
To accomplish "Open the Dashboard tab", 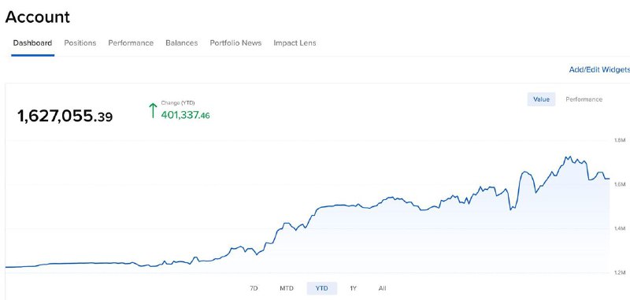I will pyautogui.click(x=32, y=43).
